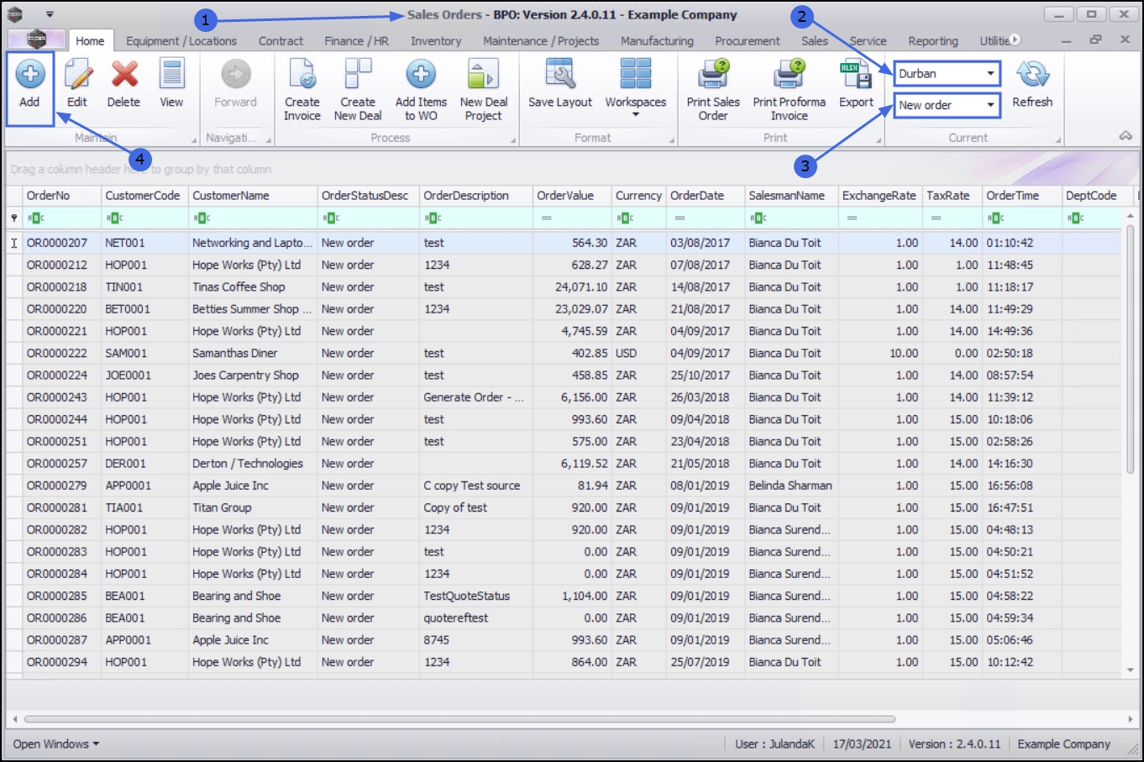Open the Open Windows dropdown
Viewport: 1144px width, 762px height.
pyautogui.click(x=56, y=744)
